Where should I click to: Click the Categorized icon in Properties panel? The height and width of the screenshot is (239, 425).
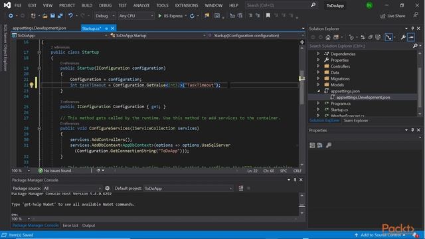point(312,145)
